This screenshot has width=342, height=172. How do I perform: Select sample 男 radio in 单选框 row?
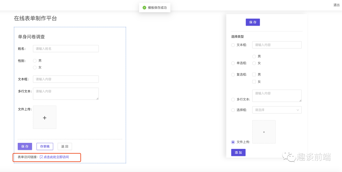click(254, 56)
